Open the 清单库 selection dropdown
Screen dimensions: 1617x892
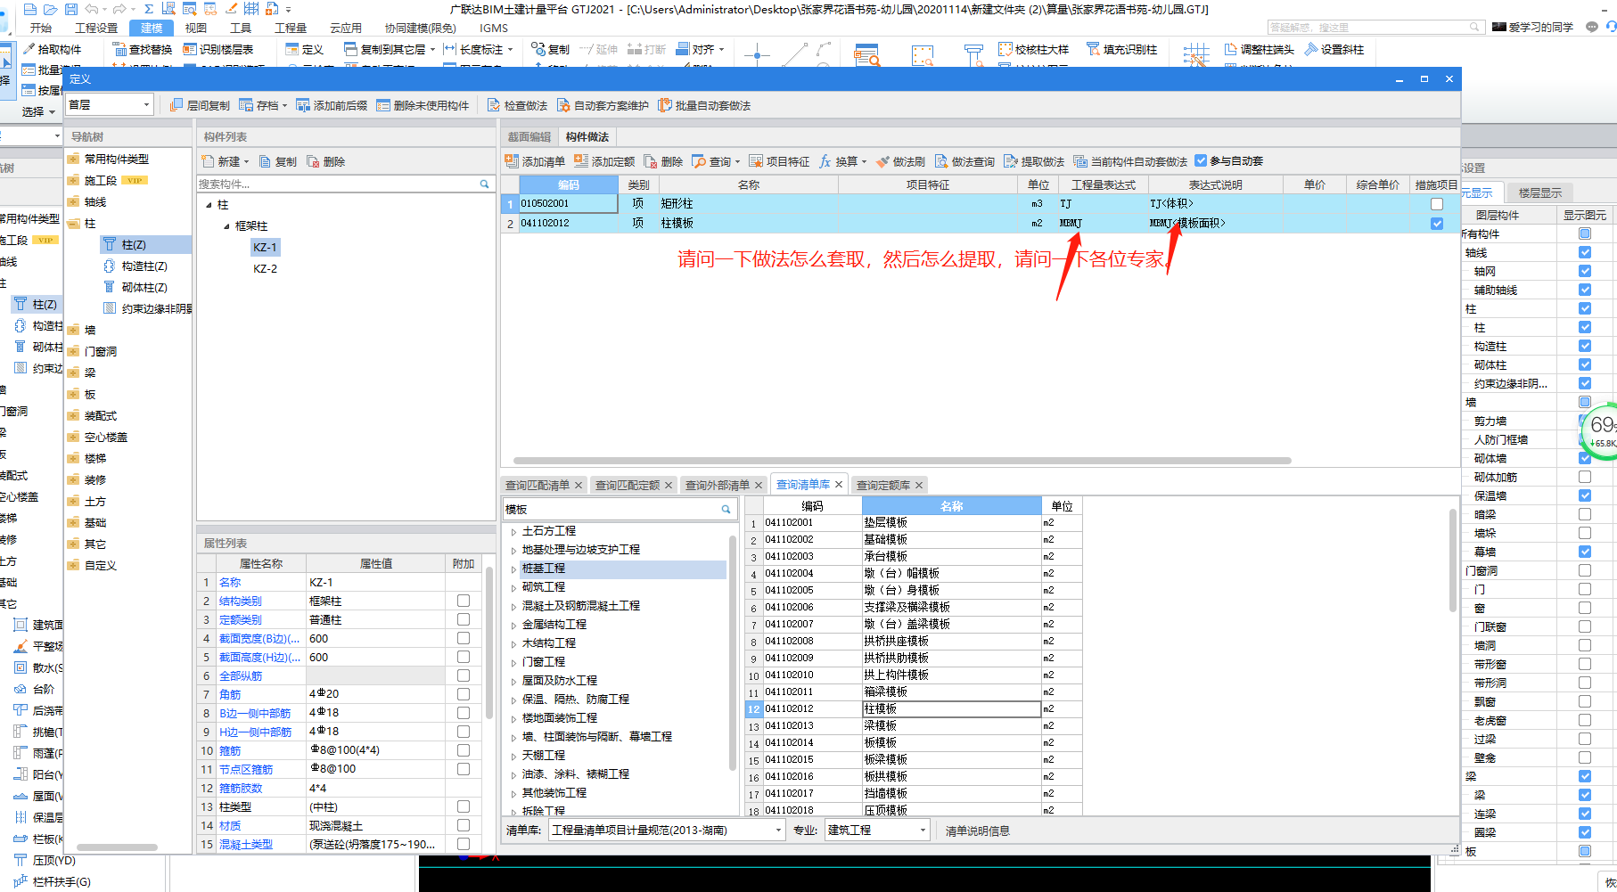778,831
